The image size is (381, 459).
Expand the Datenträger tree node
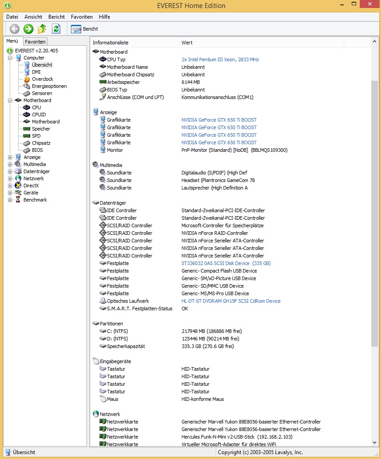(10, 171)
